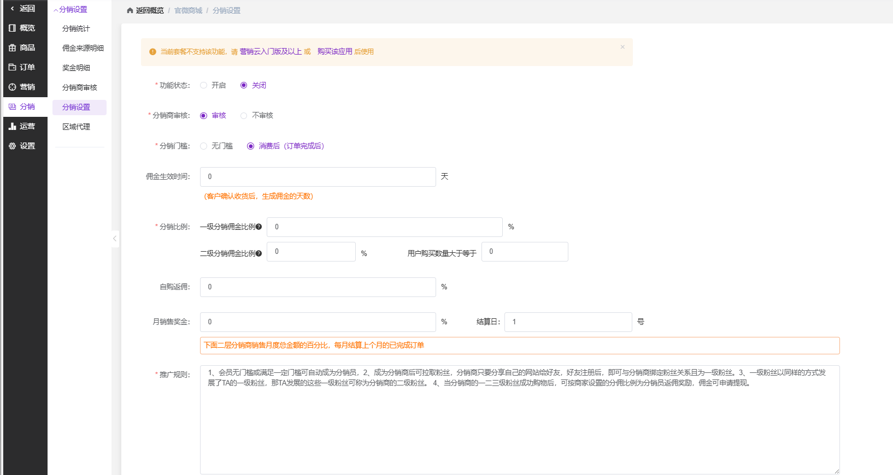This screenshot has width=893, height=475.
Task: Click the 订单 orders icon in sidebar
Action: click(12, 67)
